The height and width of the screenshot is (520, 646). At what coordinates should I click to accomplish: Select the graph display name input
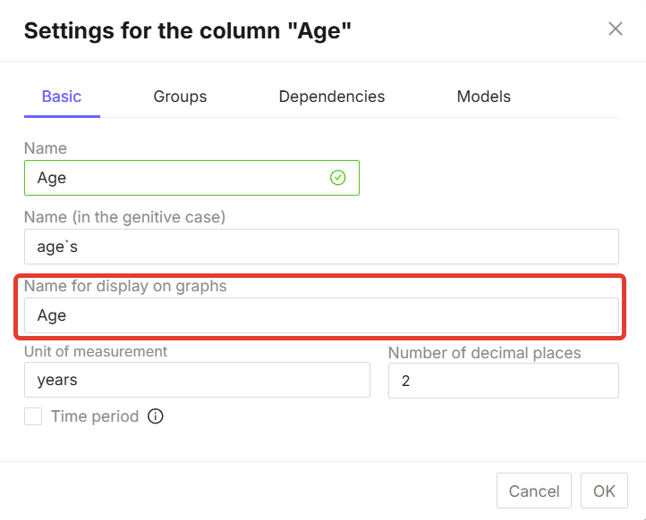click(321, 315)
